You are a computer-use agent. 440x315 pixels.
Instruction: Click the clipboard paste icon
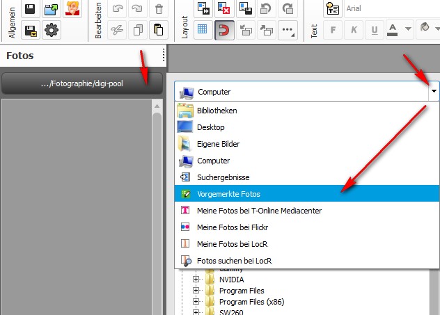(x=159, y=30)
